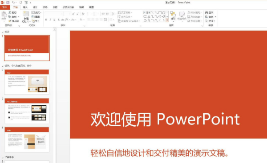Switch to the 插入 (Insert) tab

(x=25, y=7)
